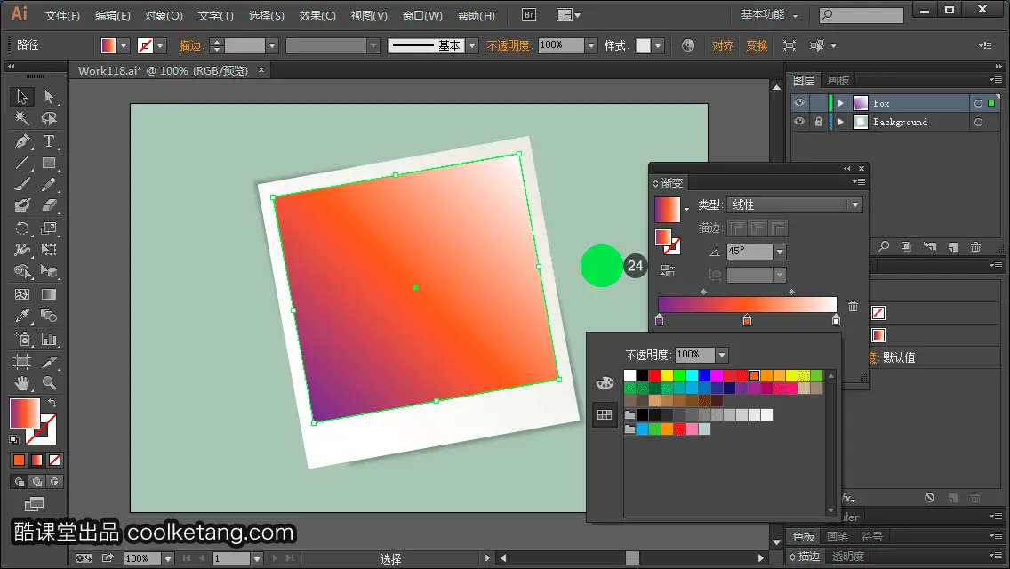The image size is (1010, 569).
Task: Open the fill color dropdown in control bar
Action: [x=124, y=45]
